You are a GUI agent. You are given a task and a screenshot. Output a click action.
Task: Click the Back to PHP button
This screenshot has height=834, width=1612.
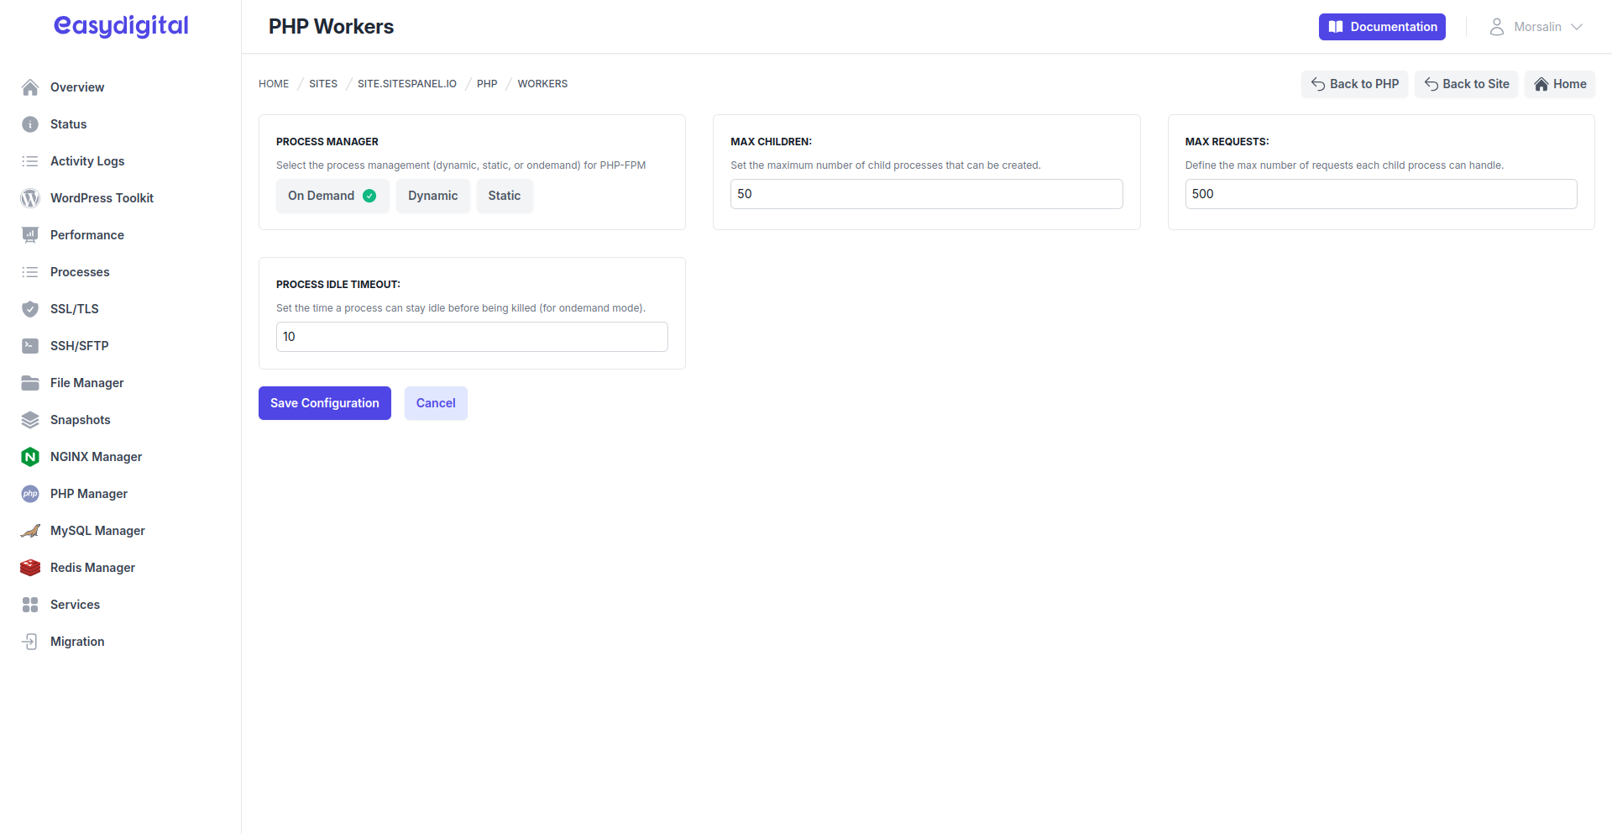coord(1354,84)
